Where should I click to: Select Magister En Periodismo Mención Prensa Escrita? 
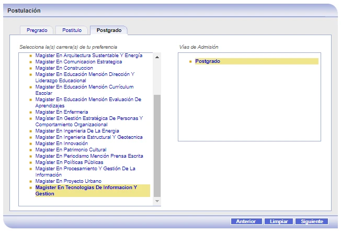89,156
